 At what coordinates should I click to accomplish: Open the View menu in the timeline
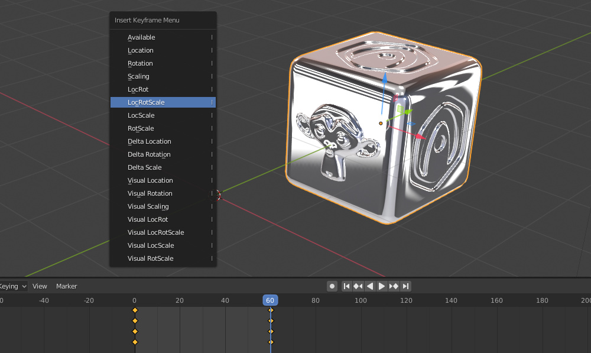pos(40,286)
